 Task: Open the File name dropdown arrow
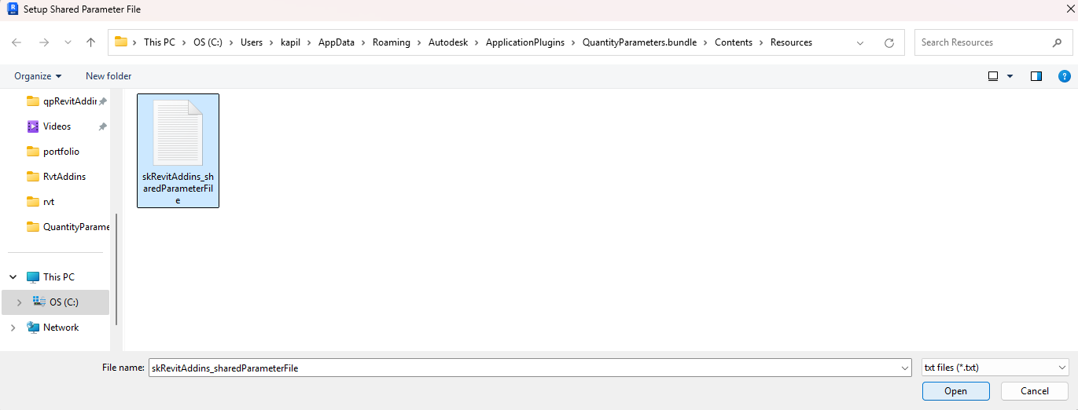click(x=903, y=368)
